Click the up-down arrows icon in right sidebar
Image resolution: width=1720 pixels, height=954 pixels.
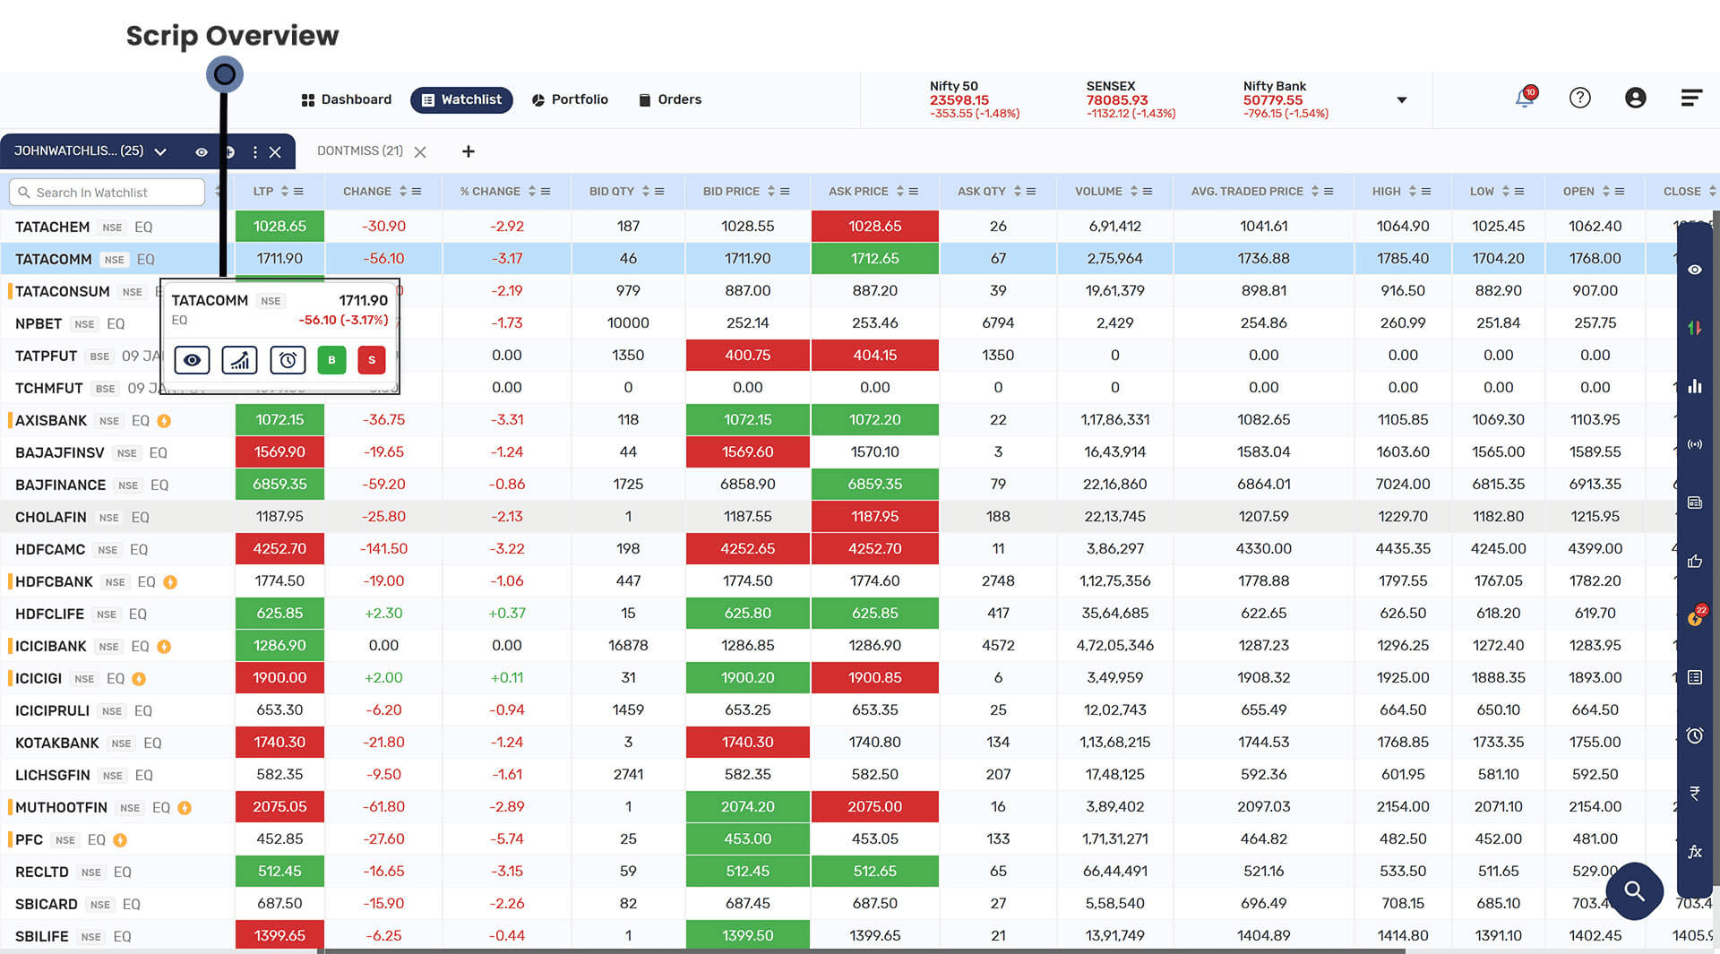point(1695,328)
